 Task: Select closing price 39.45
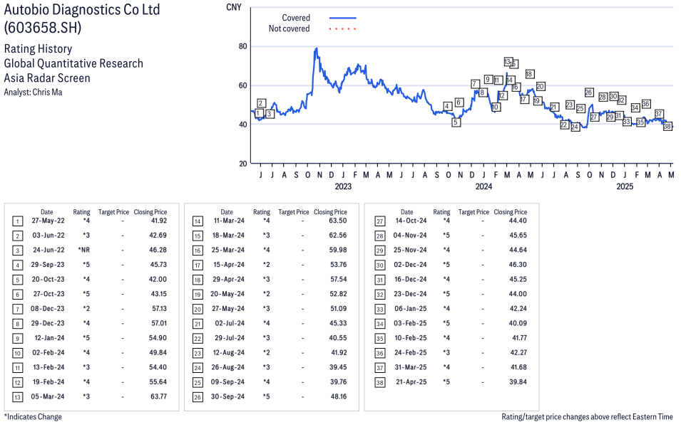(338, 367)
